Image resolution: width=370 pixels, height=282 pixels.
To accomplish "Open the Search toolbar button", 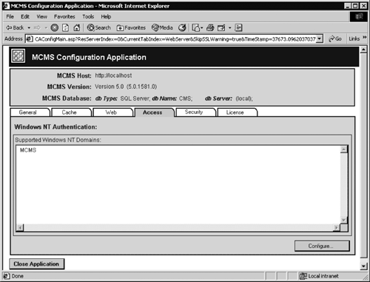I will coord(98,27).
